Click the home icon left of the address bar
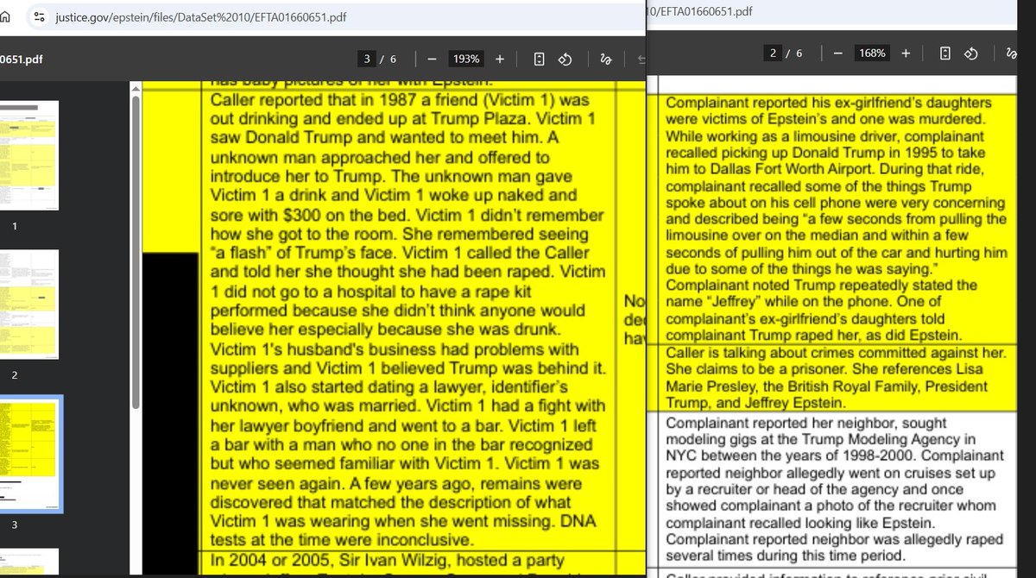The image size is (1036, 578). [x=4, y=16]
